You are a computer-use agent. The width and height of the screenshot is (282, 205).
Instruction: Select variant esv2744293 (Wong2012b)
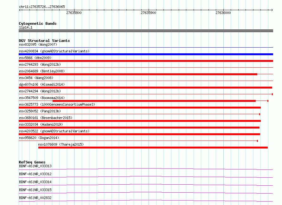(40, 64)
